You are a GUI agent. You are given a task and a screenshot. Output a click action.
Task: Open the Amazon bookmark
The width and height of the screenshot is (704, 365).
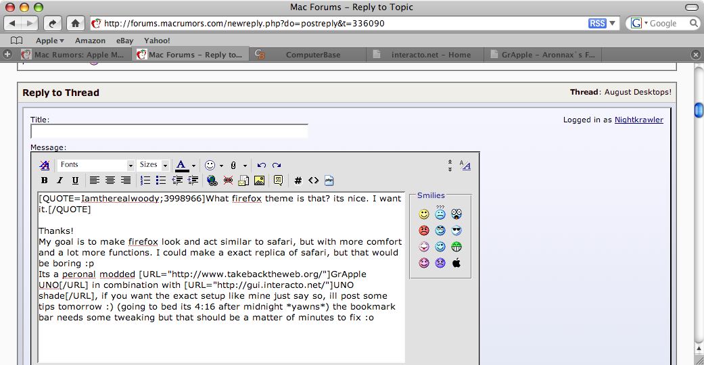pyautogui.click(x=90, y=41)
